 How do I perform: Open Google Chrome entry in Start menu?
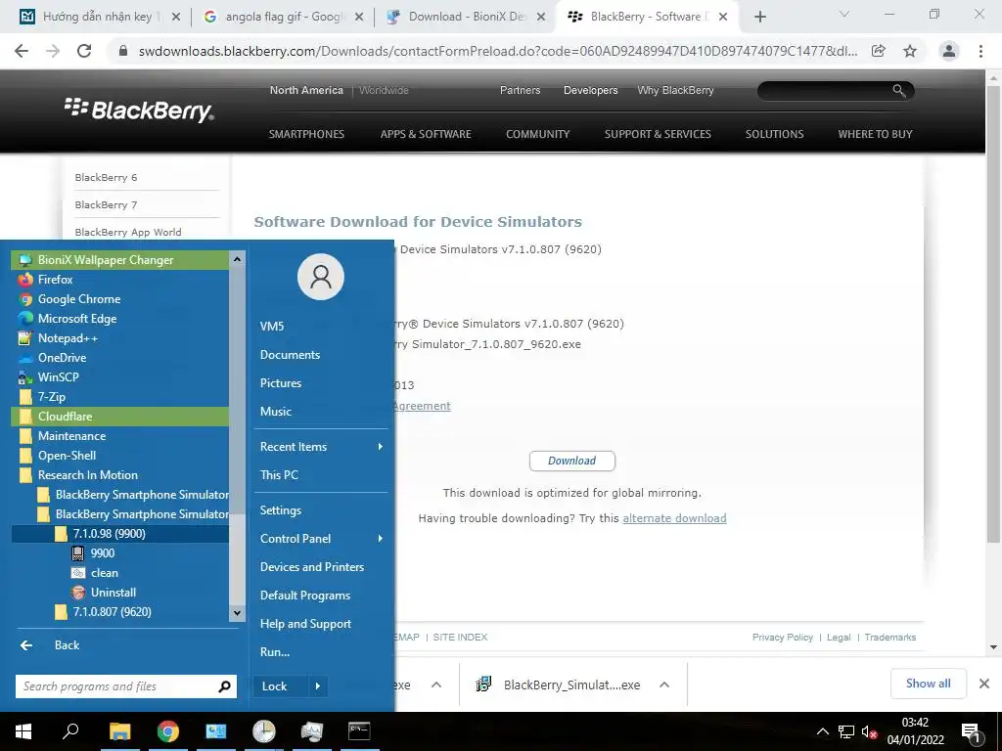(x=120, y=299)
